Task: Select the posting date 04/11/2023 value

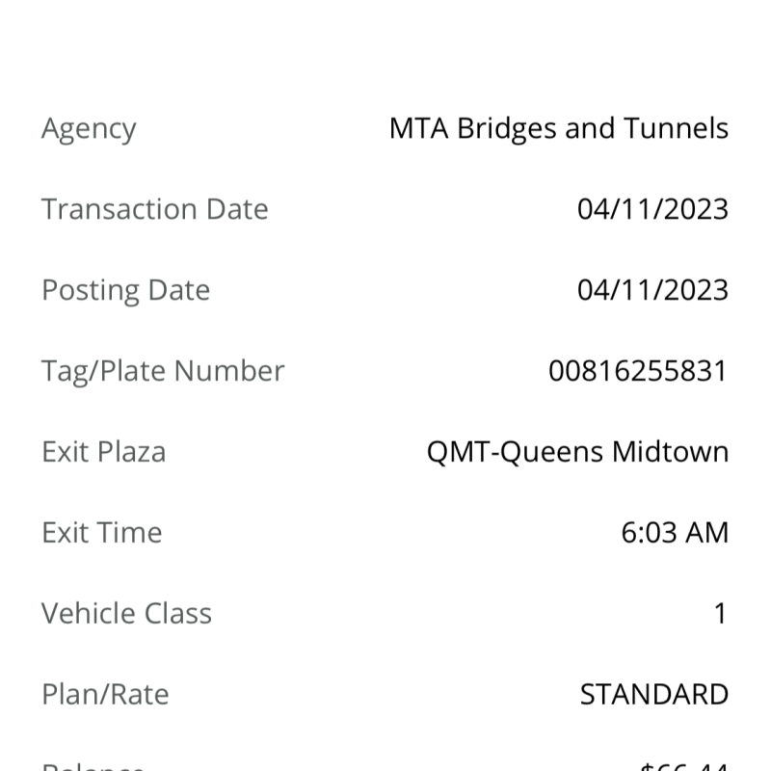Action: [653, 290]
